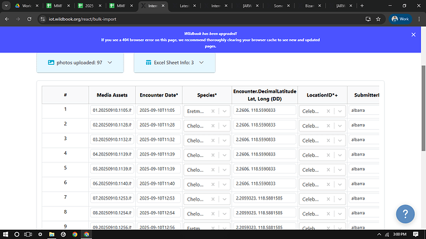Reload the page
The height and width of the screenshot is (239, 426).
coord(30,19)
